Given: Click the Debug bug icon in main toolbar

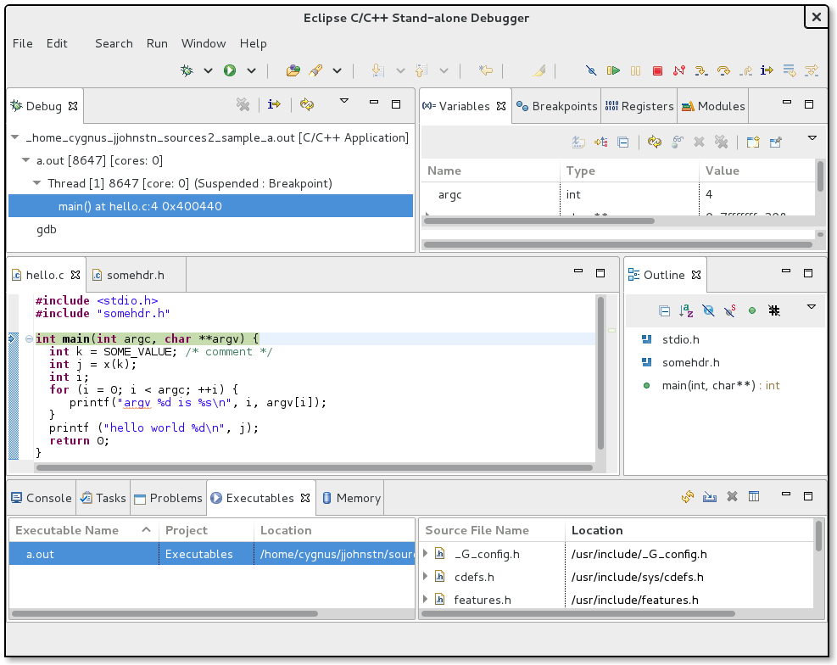Looking at the screenshot, I should 187,70.
